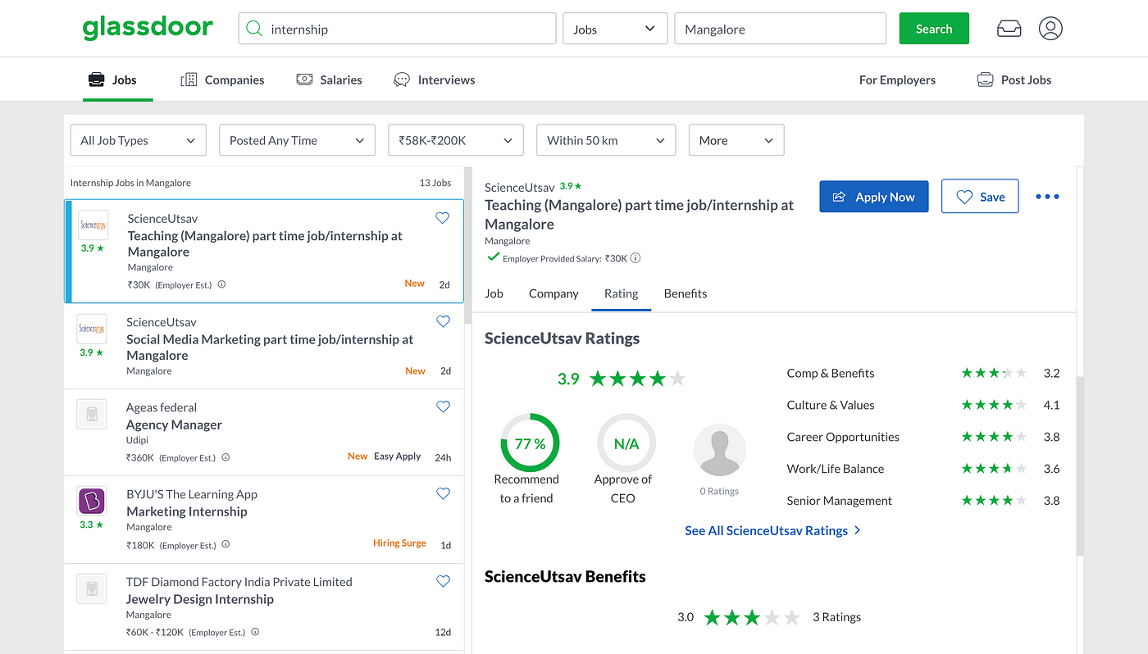Click the "Easy Apply" label on Agency Manager
The image size is (1148, 654).
pos(397,456)
